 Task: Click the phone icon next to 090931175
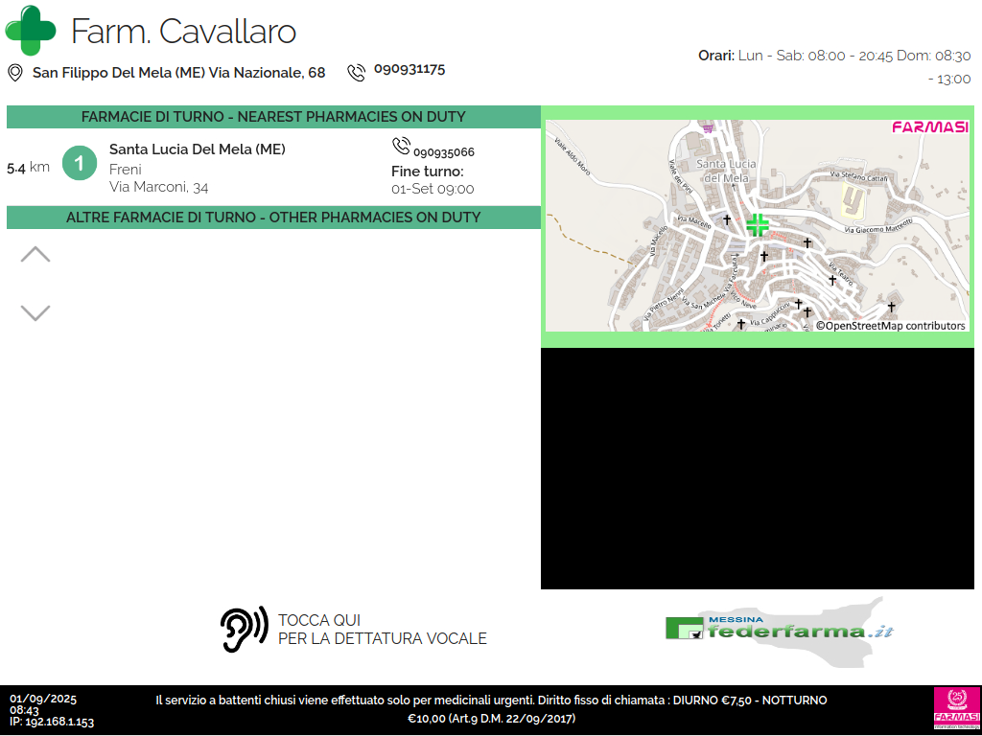point(357,72)
